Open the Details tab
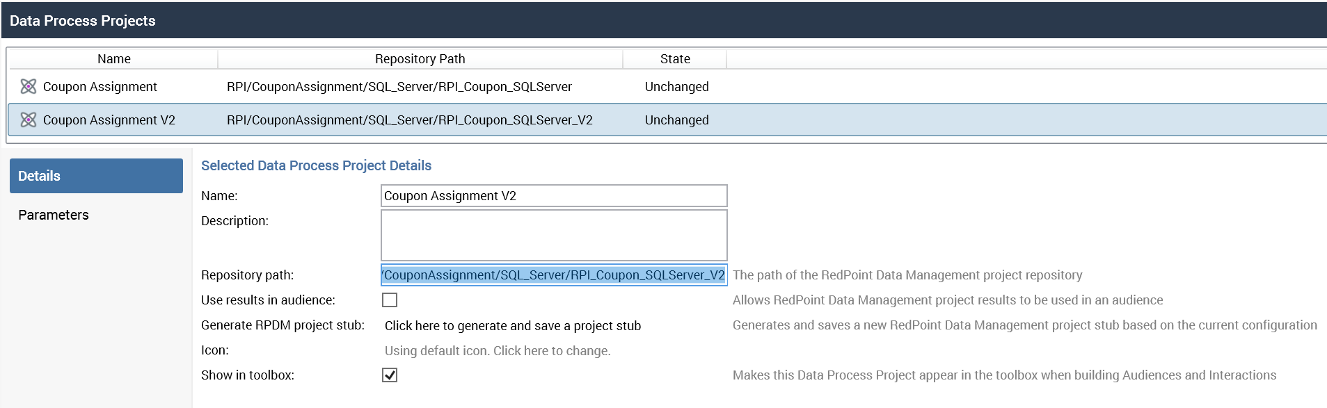 (x=96, y=176)
